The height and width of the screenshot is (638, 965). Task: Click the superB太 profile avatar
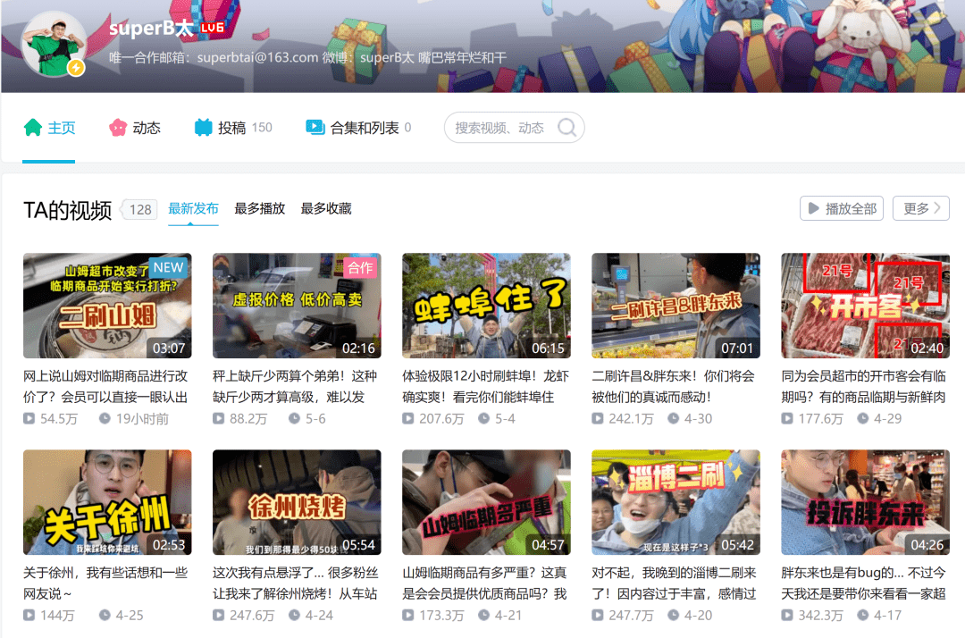[x=54, y=44]
